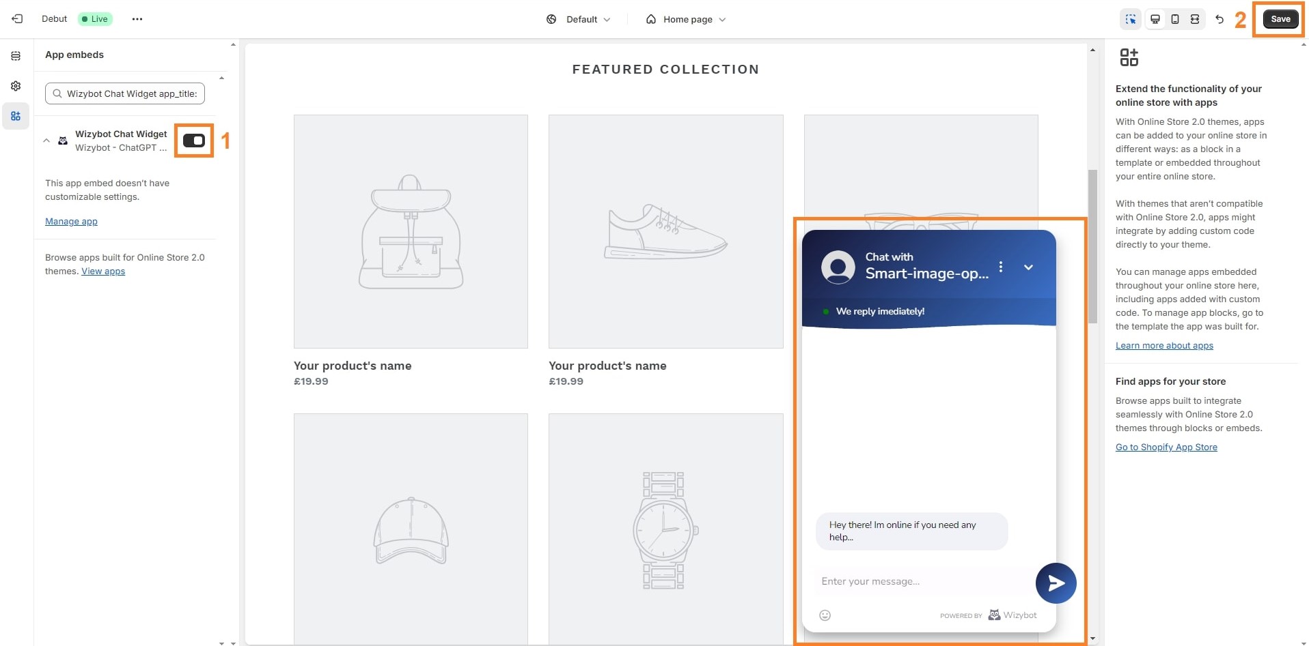Viewport: 1309px width, 646px height.
Task: Open Theme settings via gear icon
Action: [15, 85]
